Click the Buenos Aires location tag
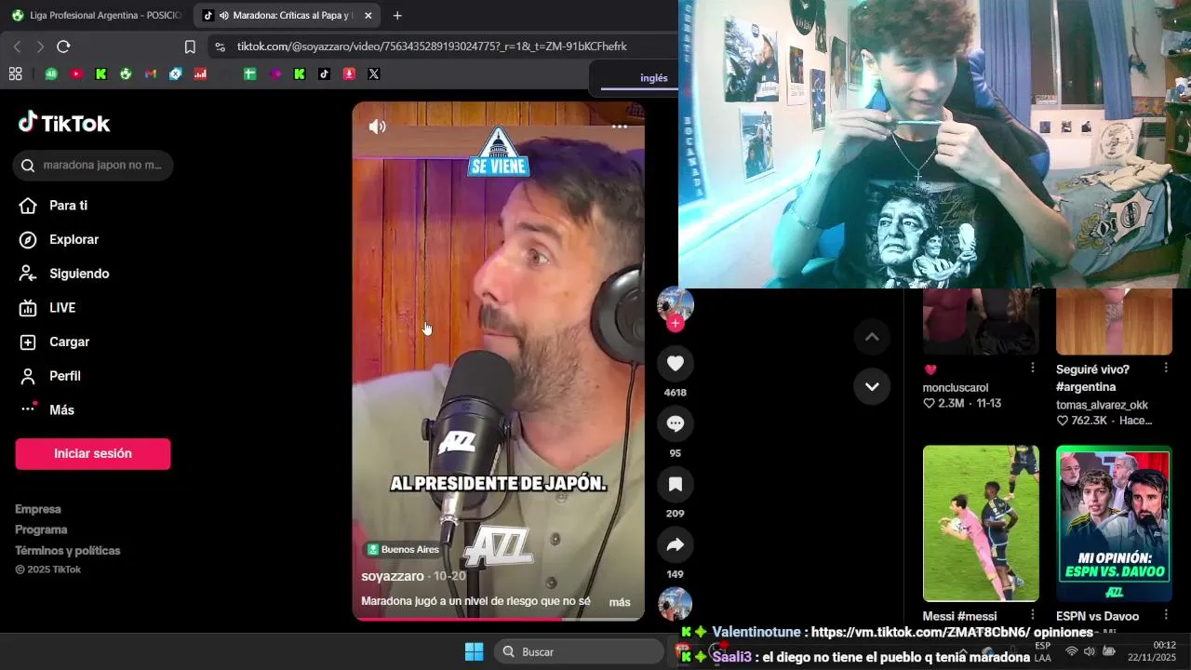 403,549
